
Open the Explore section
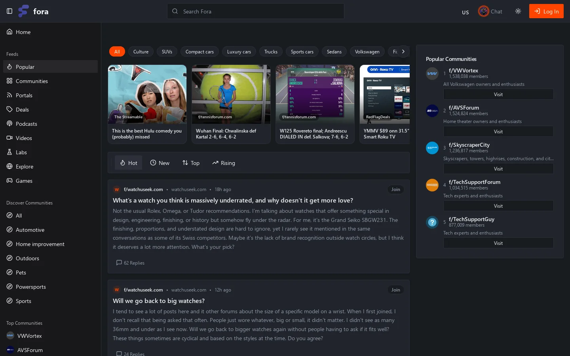tap(50, 166)
